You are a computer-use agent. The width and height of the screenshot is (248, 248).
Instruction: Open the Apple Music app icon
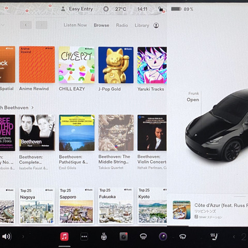tap(64, 237)
